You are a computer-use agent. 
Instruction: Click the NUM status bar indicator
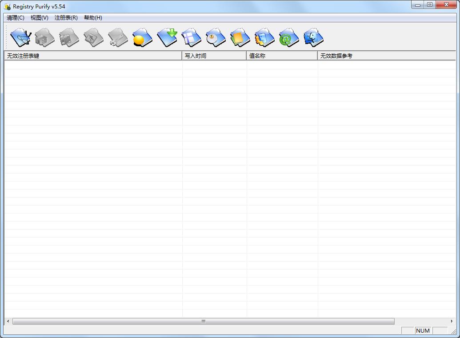click(423, 330)
